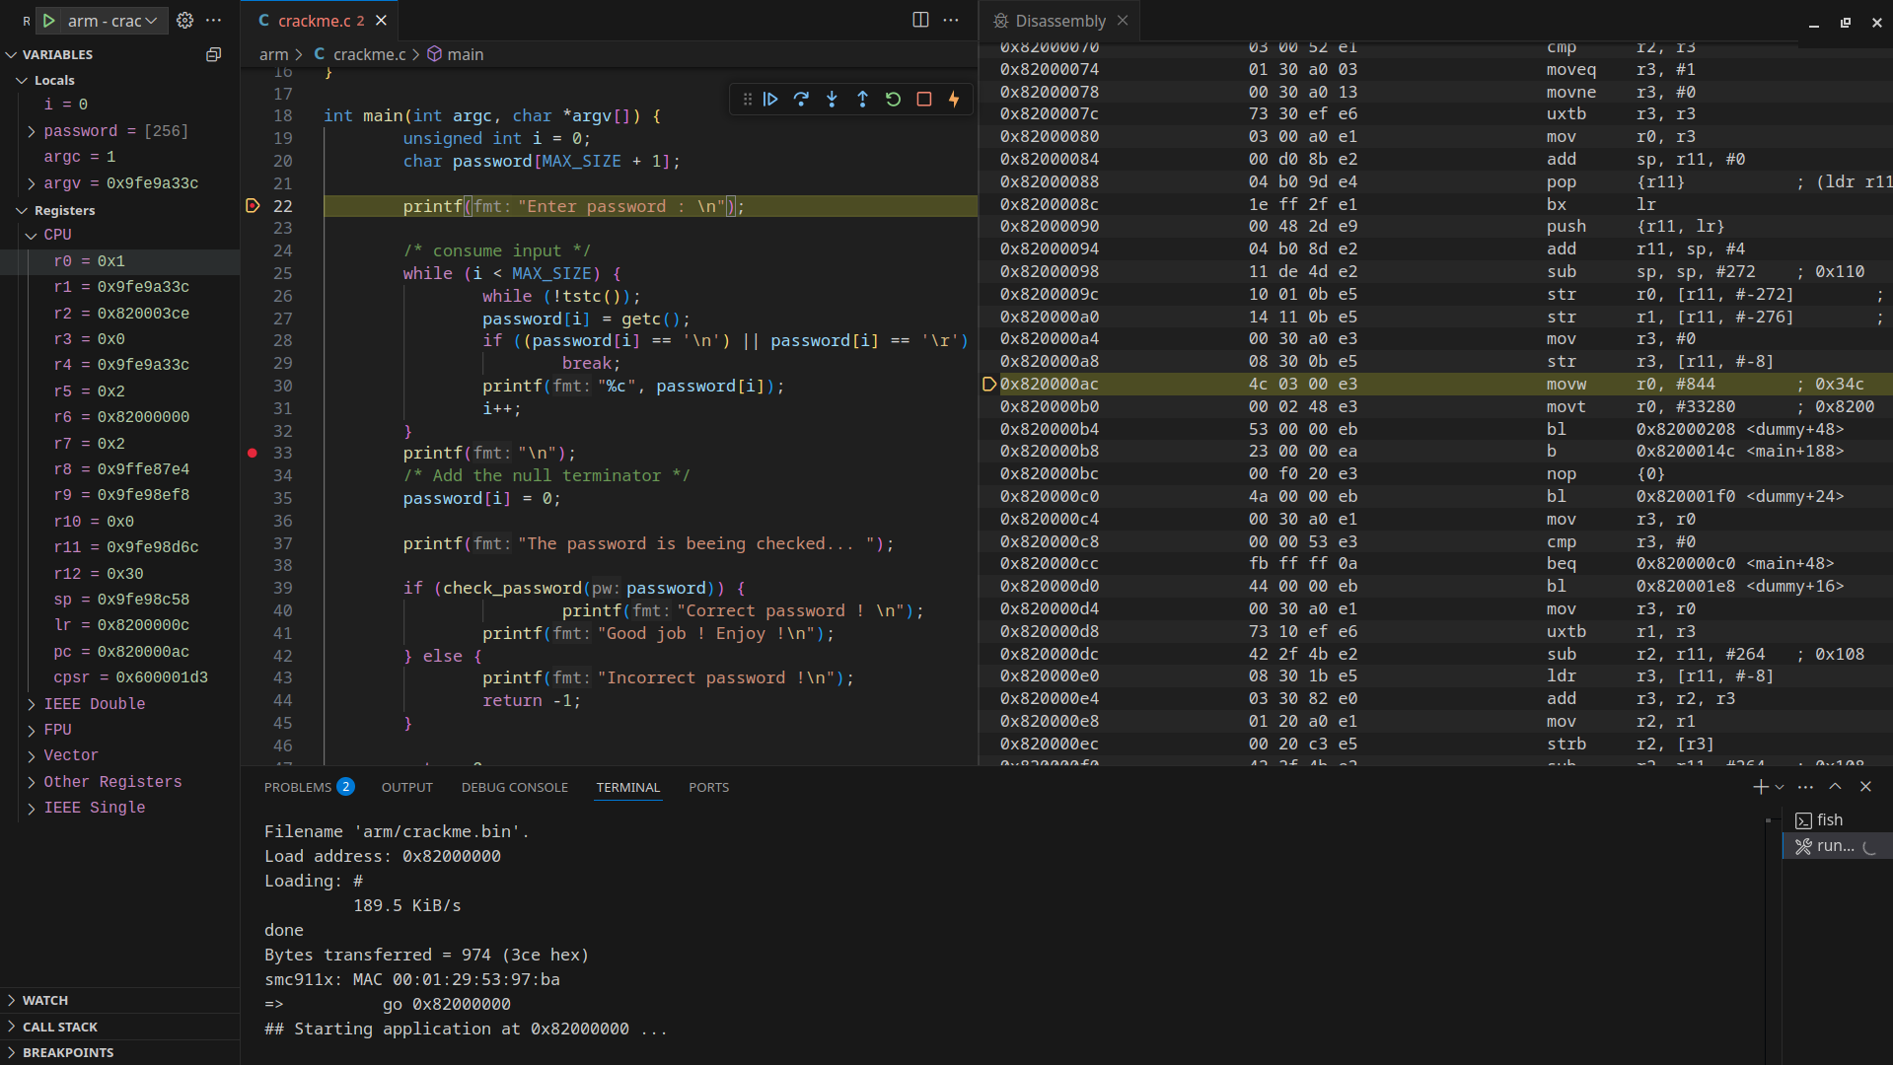
Task: Restart the debugging session
Action: (893, 99)
